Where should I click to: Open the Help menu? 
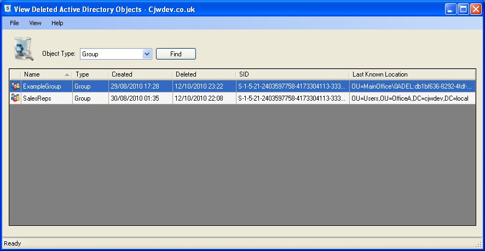[57, 23]
